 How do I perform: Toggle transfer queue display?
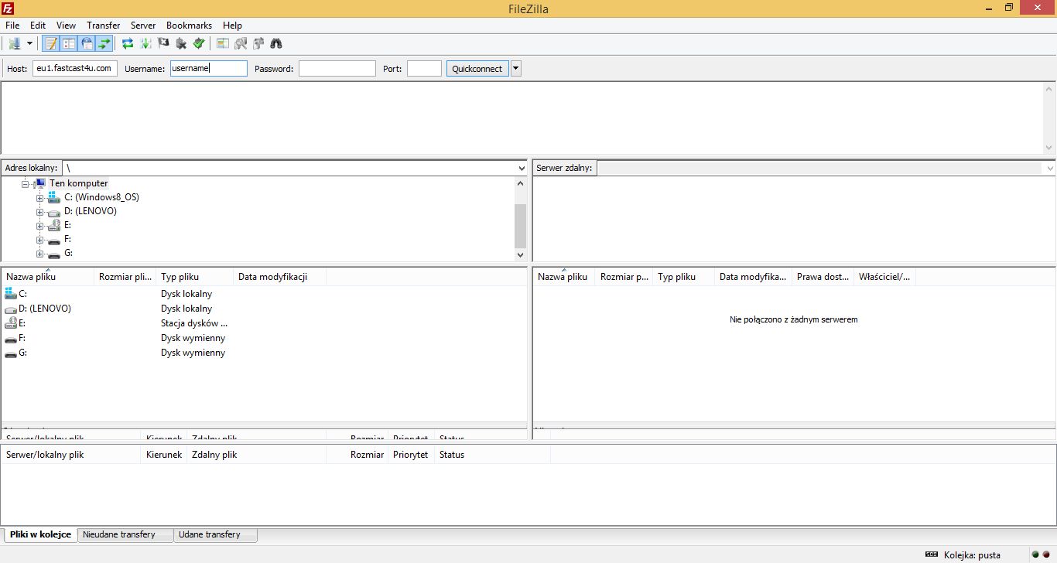click(x=104, y=43)
